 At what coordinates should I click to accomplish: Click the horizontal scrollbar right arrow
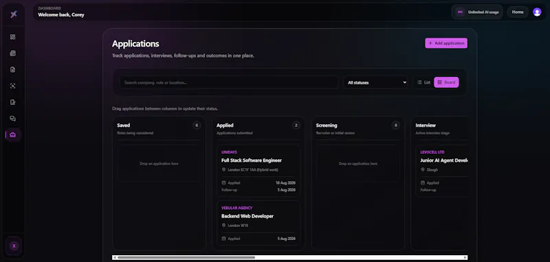click(x=465, y=257)
